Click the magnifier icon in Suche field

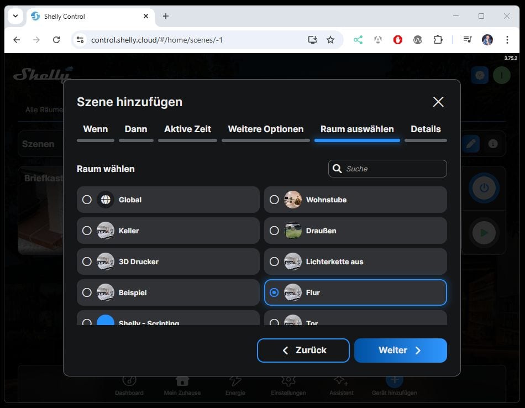tap(337, 169)
